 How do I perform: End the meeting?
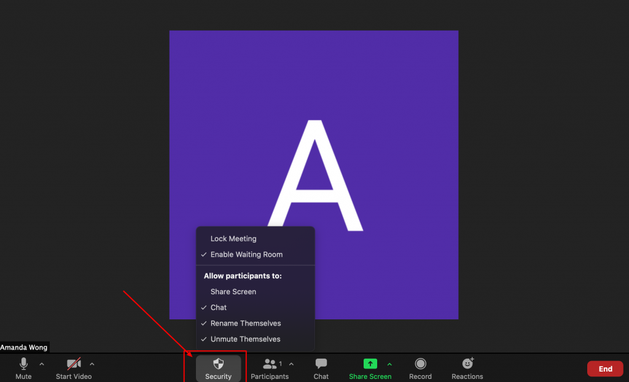(605, 368)
